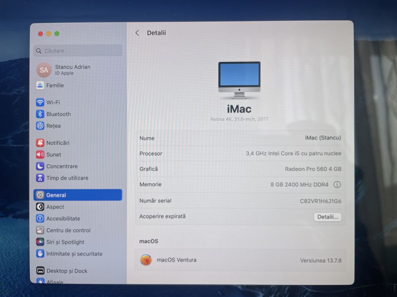Click the large iMac heading
Screen dimensions: 397x297
point(239,109)
